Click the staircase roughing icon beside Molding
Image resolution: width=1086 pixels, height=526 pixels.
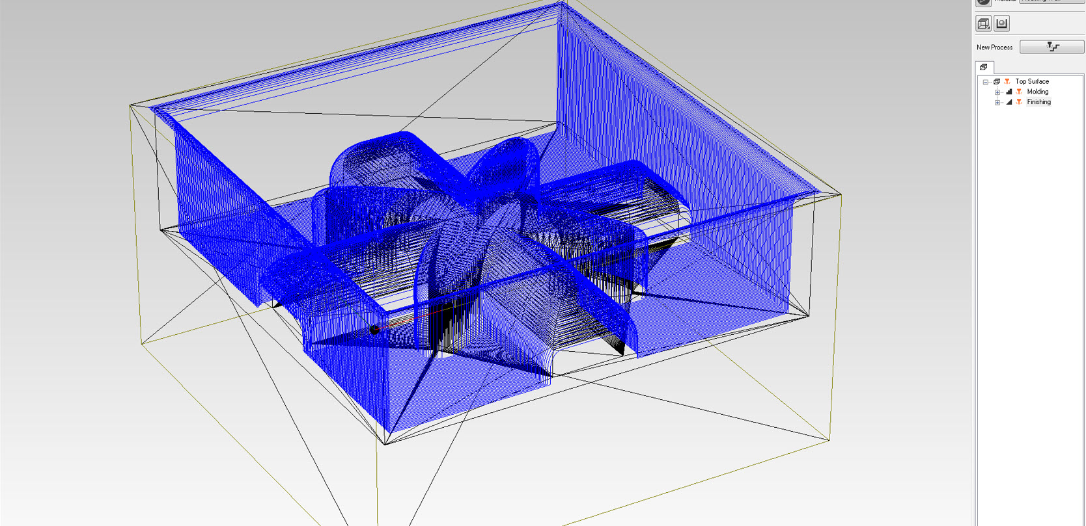coord(1009,92)
